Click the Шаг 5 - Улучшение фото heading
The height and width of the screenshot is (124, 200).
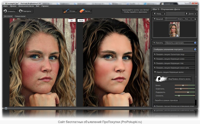166,9
